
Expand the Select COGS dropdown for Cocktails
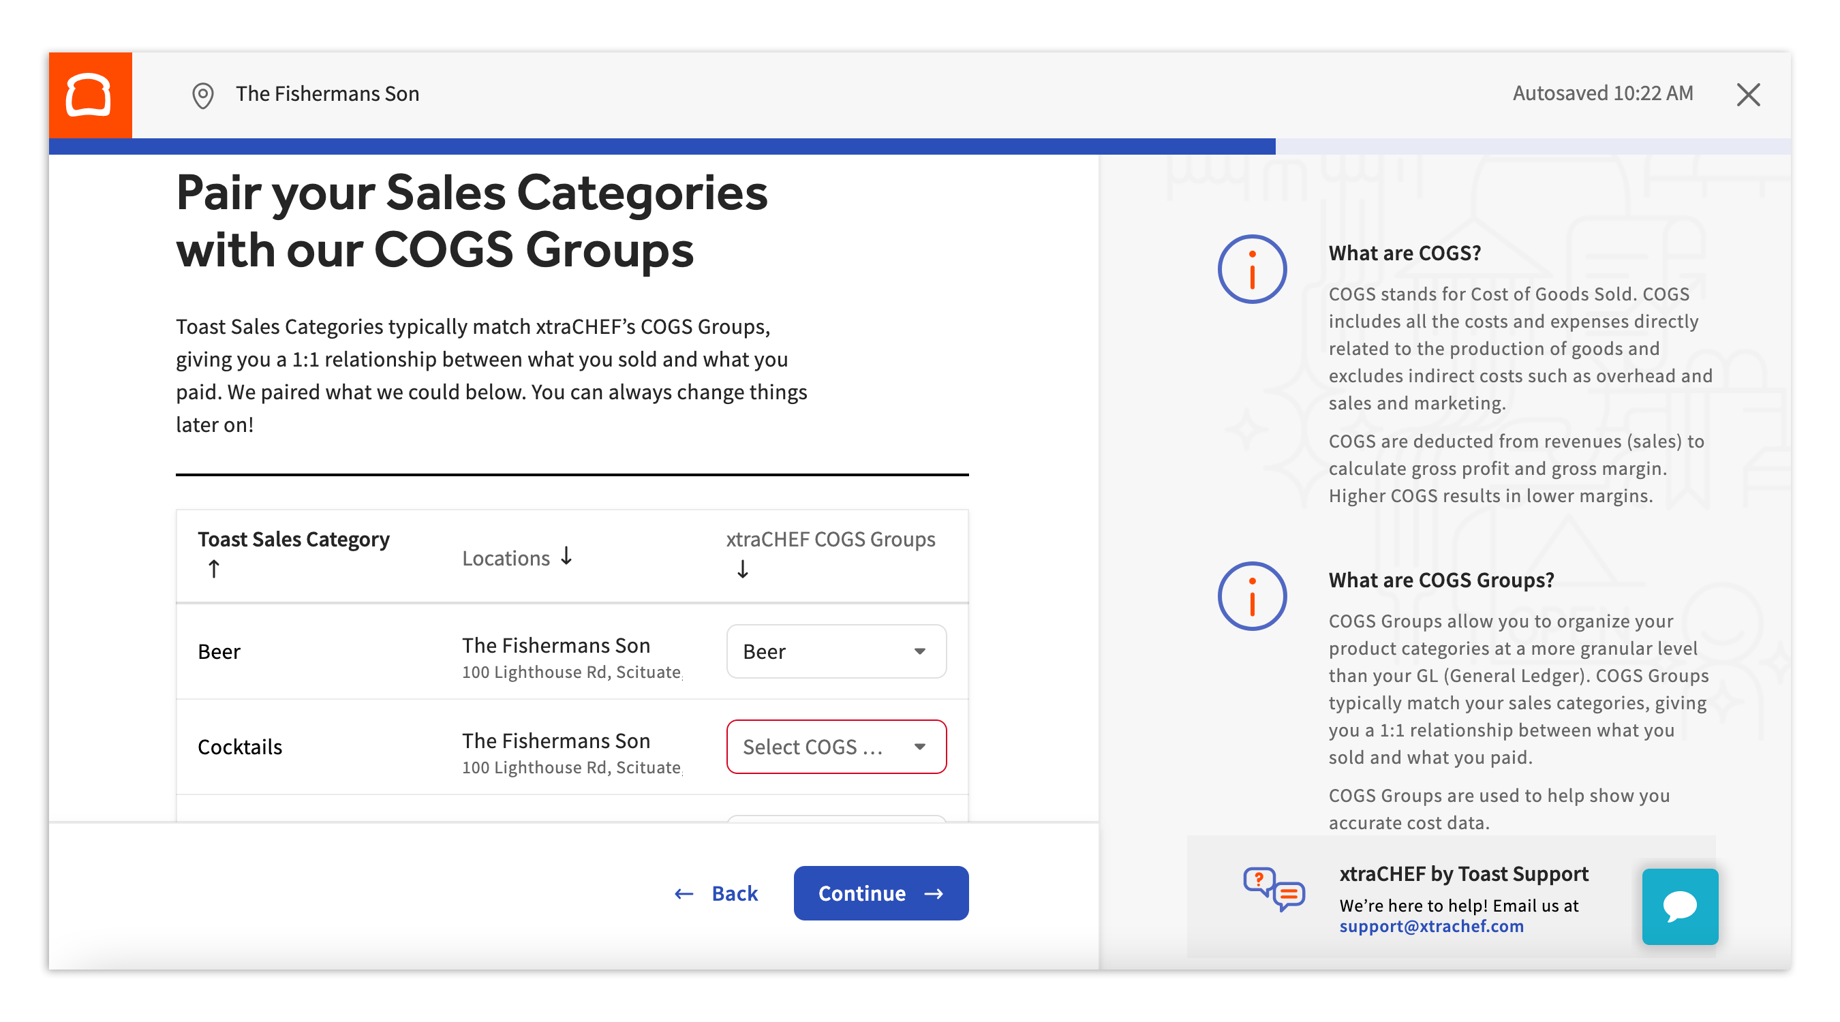pos(835,746)
